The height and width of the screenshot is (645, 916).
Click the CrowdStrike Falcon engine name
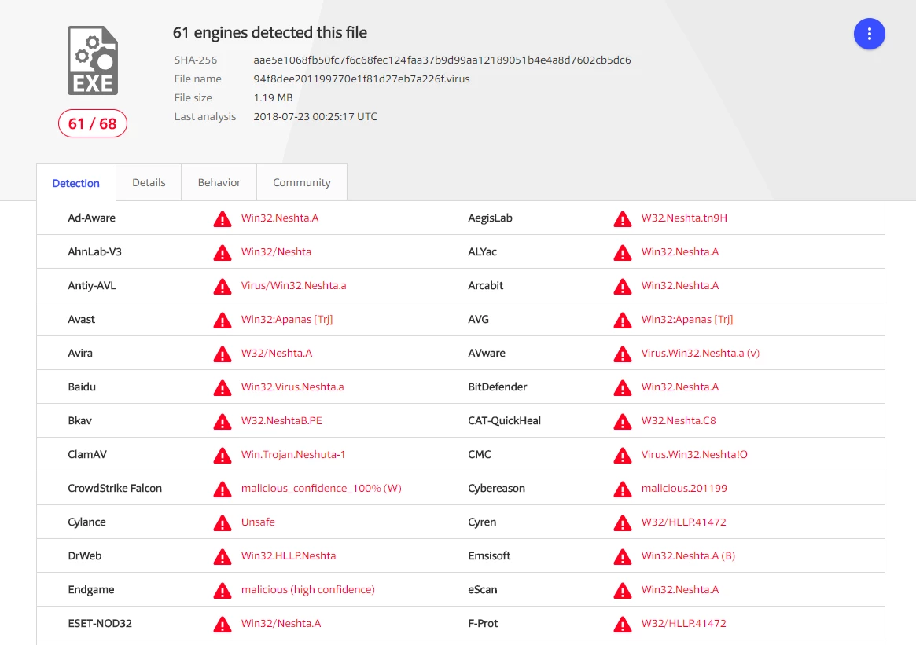pos(115,489)
